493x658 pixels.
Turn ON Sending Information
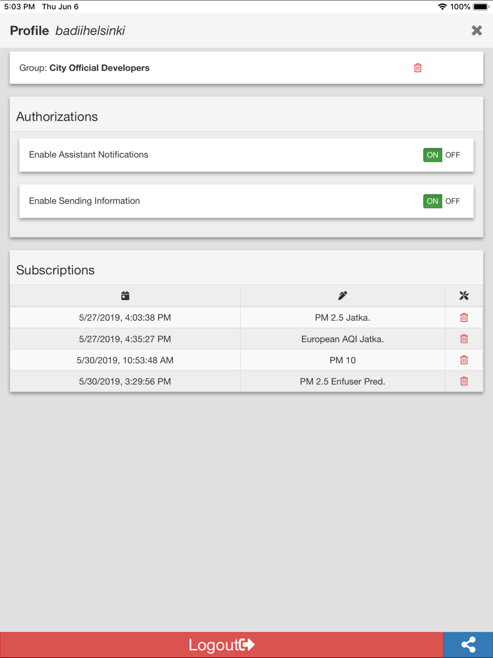click(432, 201)
